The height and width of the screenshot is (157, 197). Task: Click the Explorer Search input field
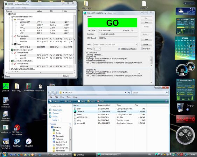point(149,92)
